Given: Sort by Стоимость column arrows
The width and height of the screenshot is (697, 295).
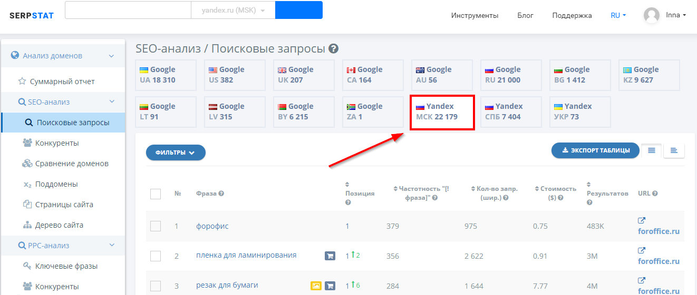Looking at the screenshot, I should [x=536, y=189].
